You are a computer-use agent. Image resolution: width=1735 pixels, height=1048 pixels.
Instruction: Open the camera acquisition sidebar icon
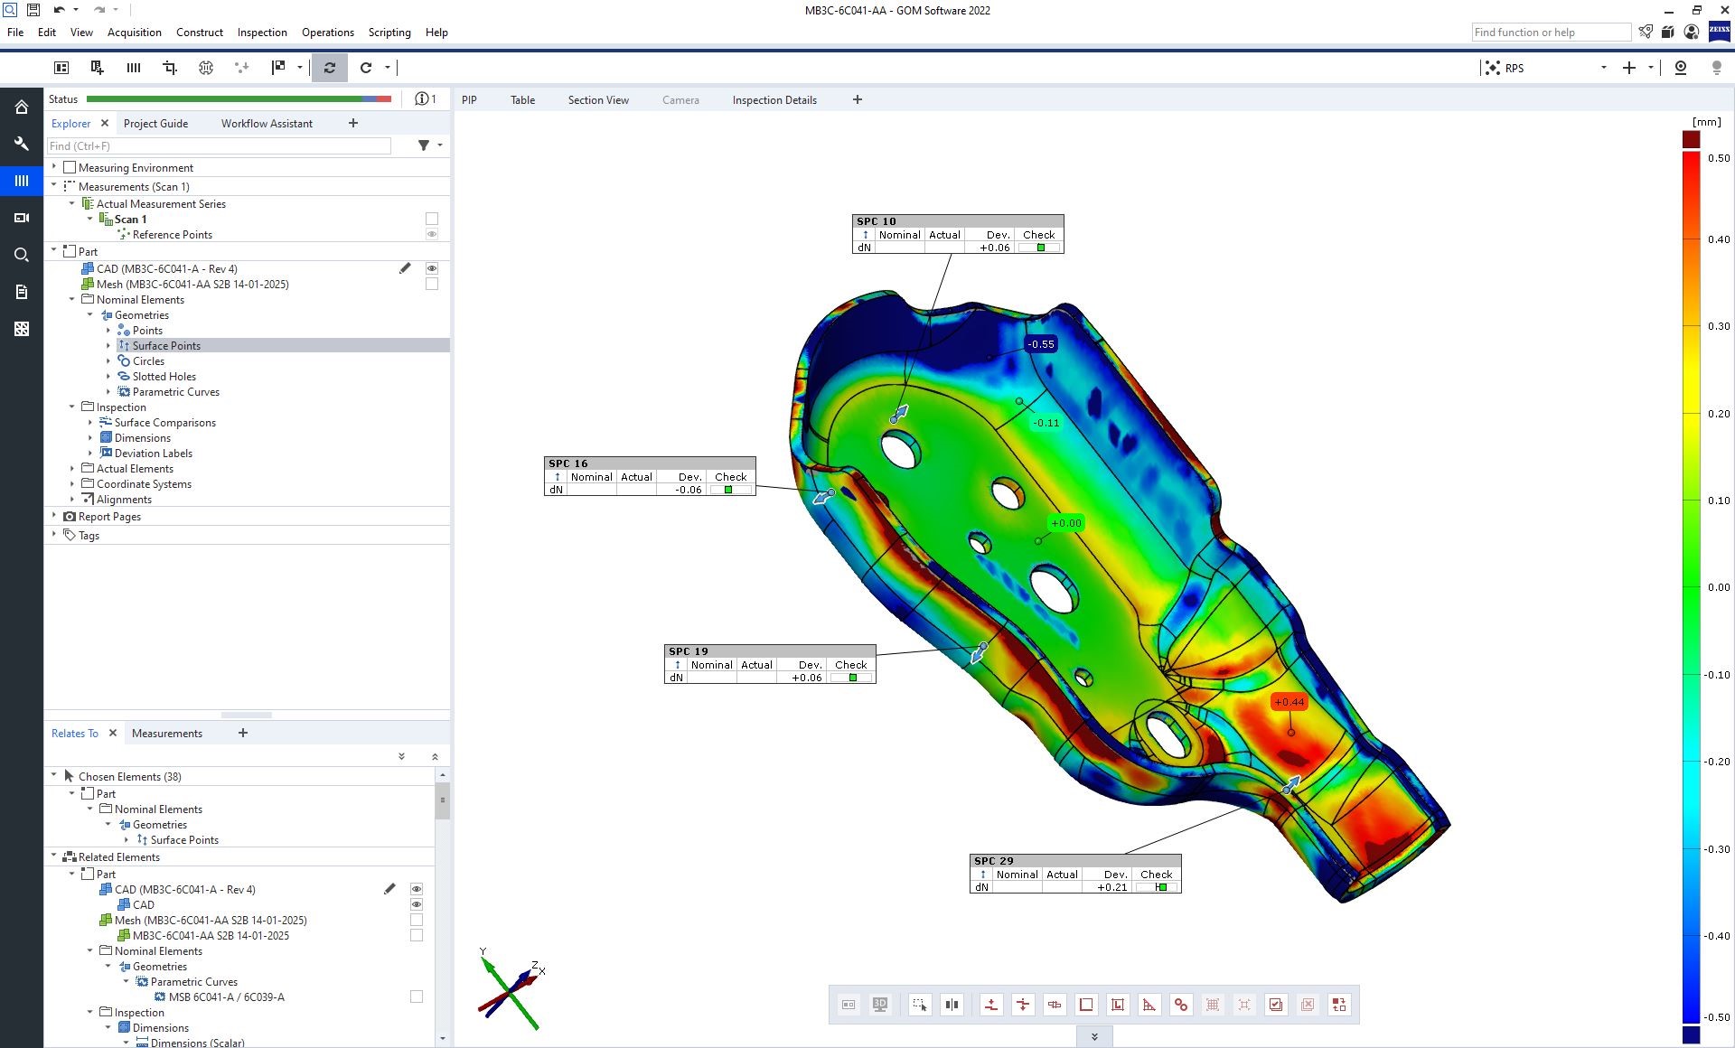click(x=22, y=218)
